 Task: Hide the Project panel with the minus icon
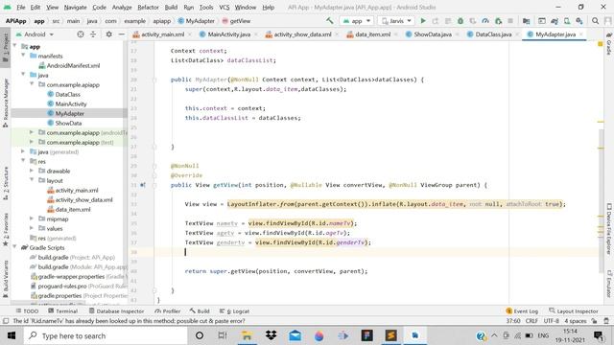(122, 34)
